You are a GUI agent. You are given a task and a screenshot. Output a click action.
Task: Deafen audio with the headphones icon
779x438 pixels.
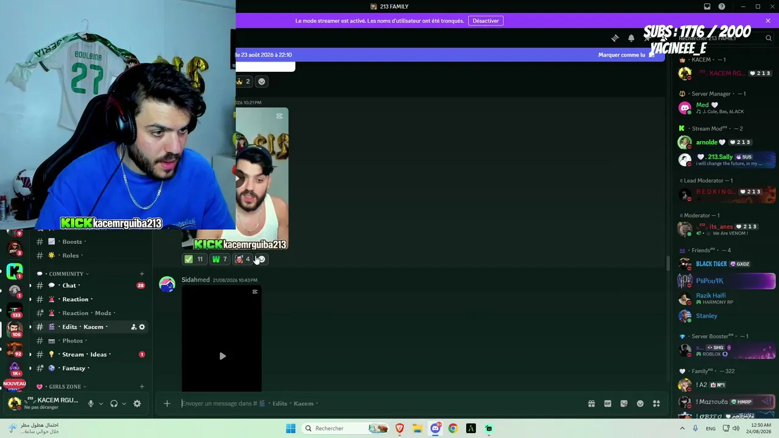click(114, 403)
